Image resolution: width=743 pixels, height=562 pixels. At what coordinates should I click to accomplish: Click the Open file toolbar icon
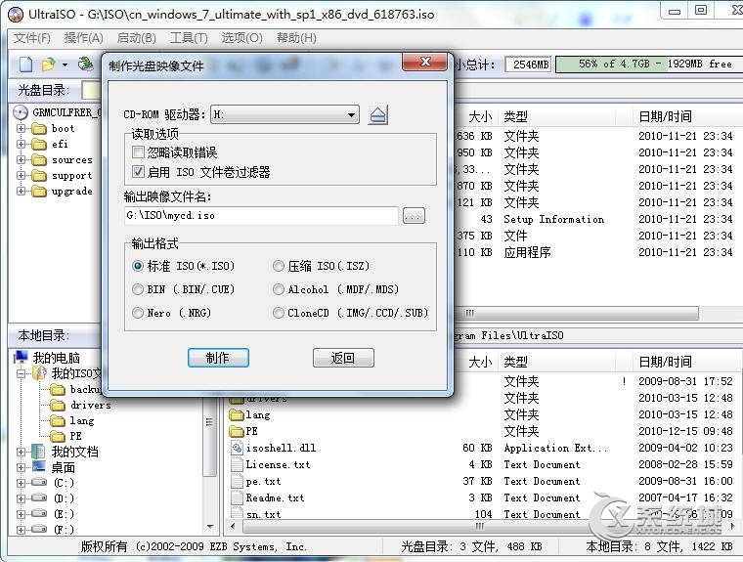(x=48, y=64)
